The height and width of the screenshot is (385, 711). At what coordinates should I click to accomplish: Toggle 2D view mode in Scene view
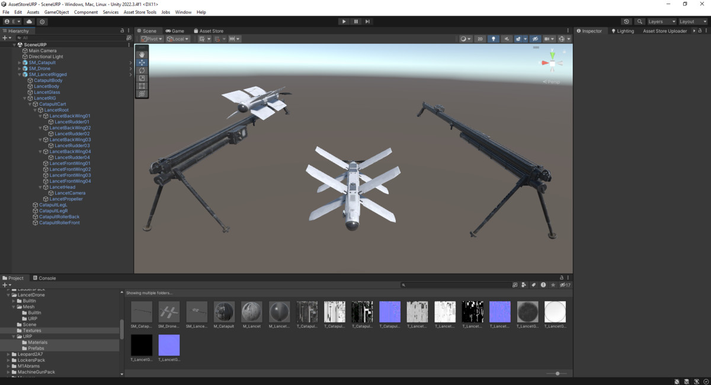(x=481, y=38)
